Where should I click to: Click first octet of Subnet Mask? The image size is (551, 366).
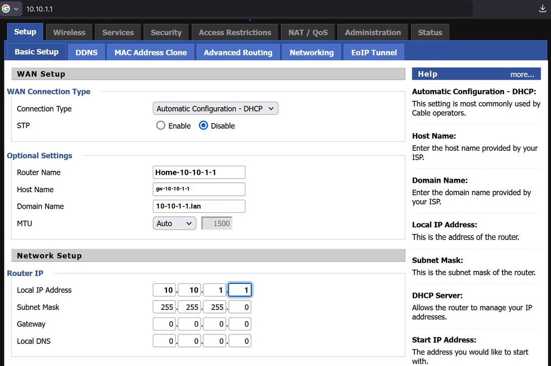164,307
